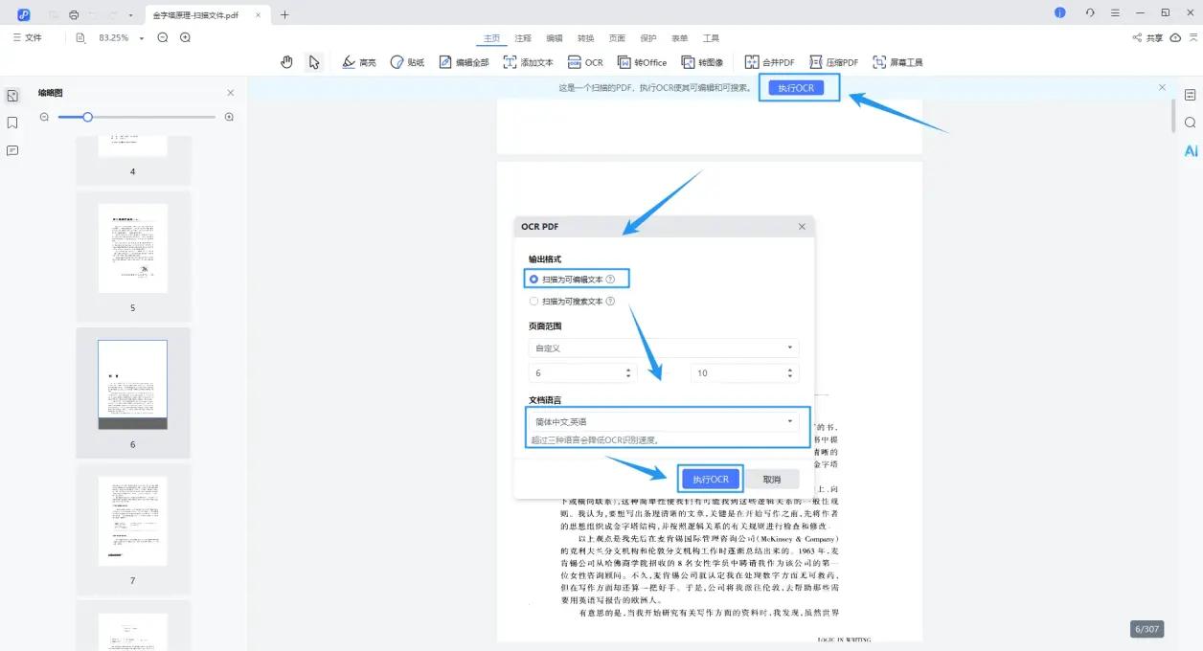The height and width of the screenshot is (651, 1203).
Task: Click the 6/307 page indicator
Action: pos(1146,629)
